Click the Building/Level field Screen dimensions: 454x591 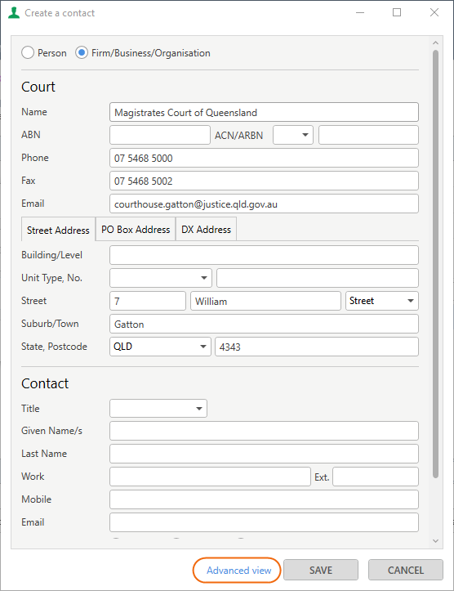click(x=264, y=255)
